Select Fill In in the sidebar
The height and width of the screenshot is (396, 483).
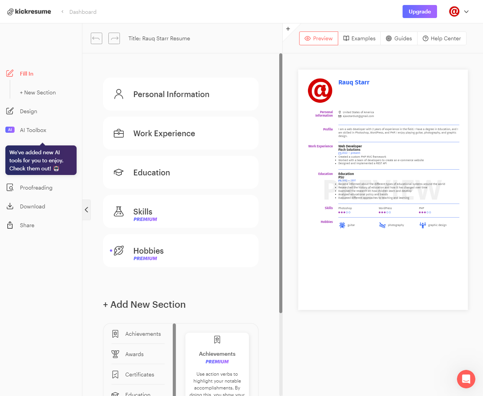tap(26, 74)
